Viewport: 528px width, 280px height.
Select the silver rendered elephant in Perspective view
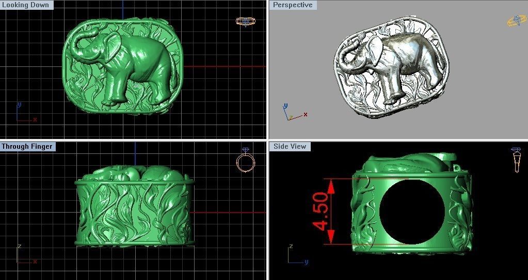pyautogui.click(x=391, y=67)
